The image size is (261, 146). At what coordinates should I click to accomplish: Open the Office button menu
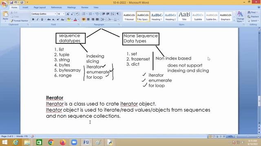coord(4,4)
